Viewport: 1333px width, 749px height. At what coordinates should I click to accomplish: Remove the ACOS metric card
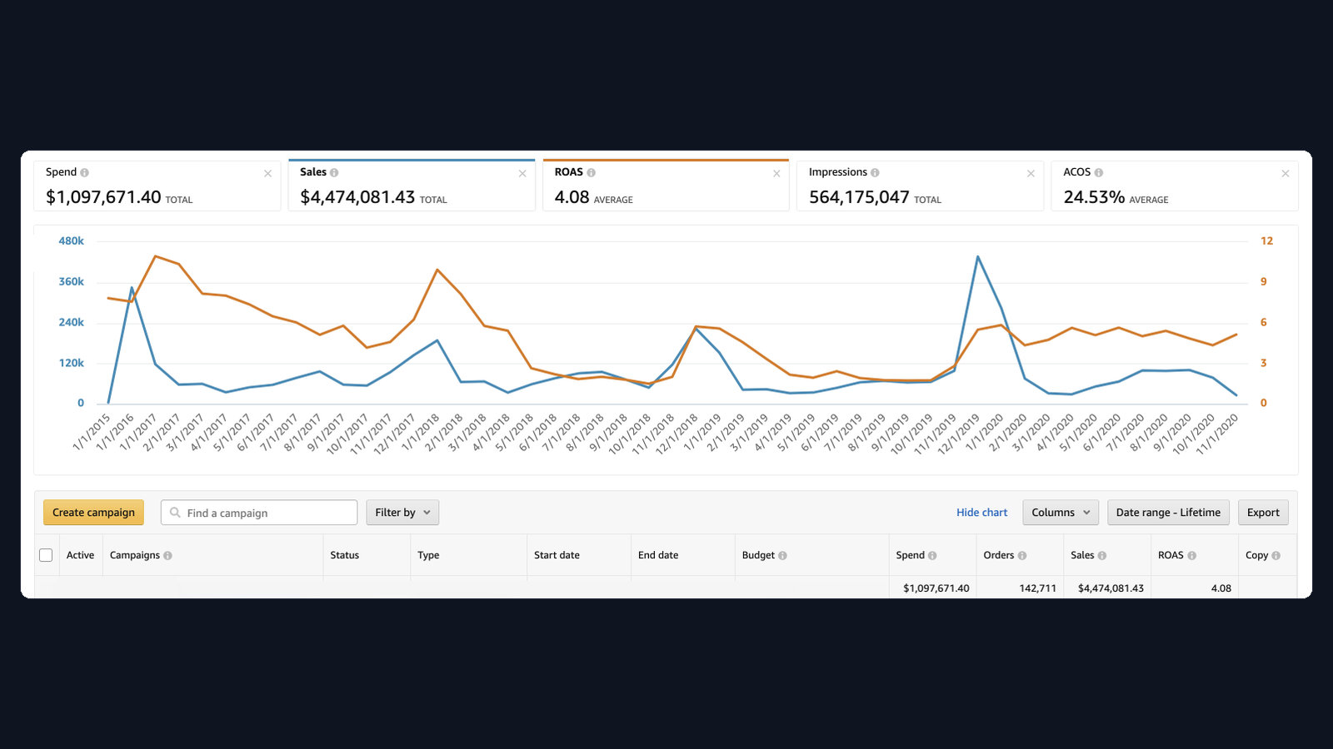(x=1286, y=173)
